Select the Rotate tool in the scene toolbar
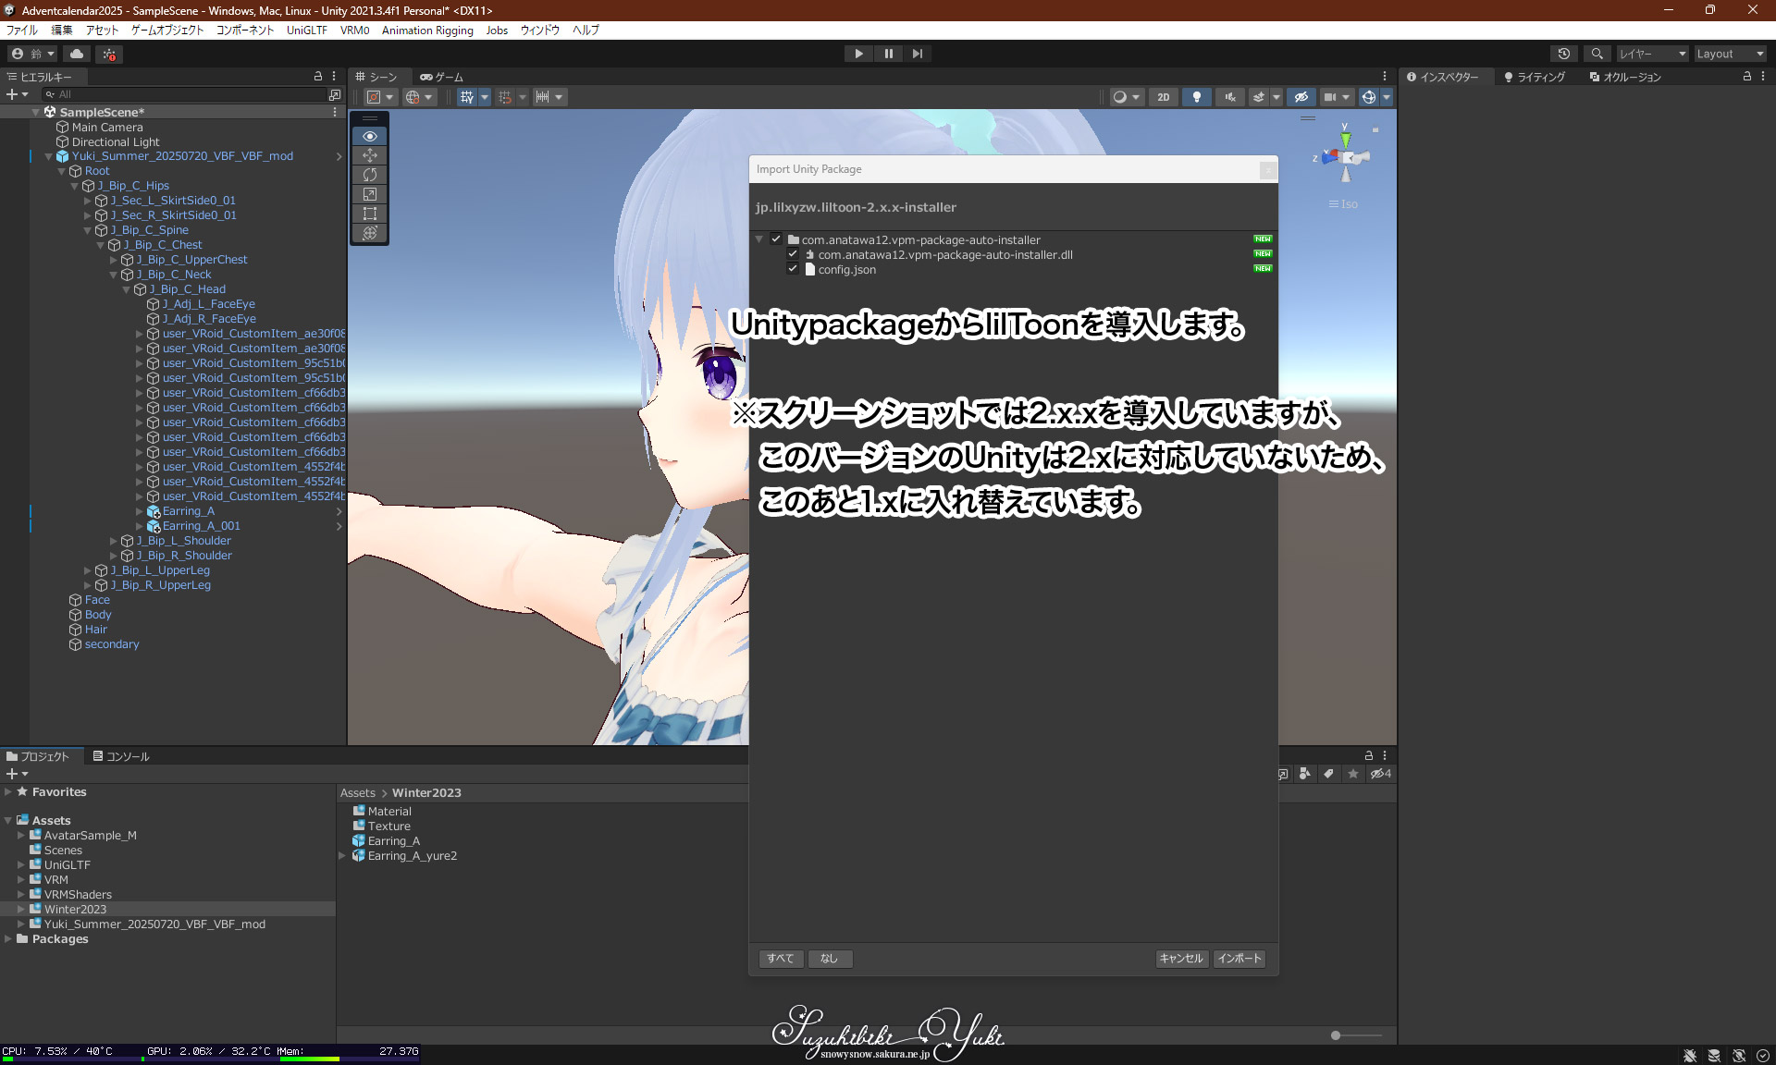 (370, 175)
